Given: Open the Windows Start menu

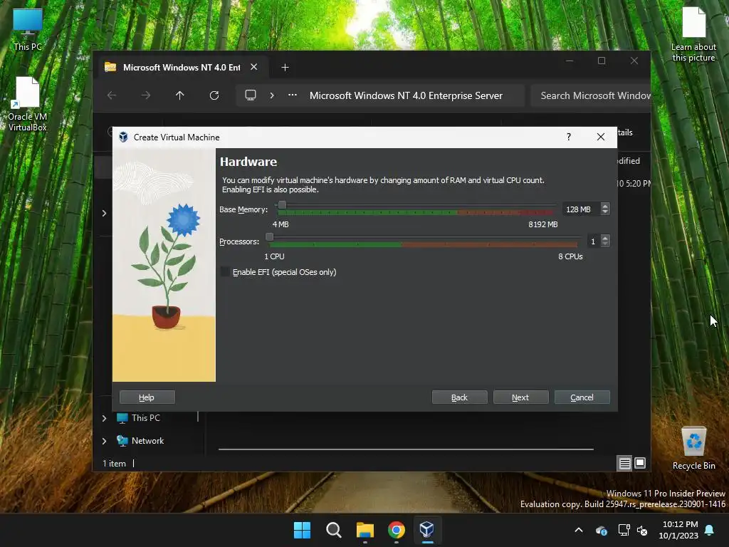Looking at the screenshot, I should pos(302,530).
